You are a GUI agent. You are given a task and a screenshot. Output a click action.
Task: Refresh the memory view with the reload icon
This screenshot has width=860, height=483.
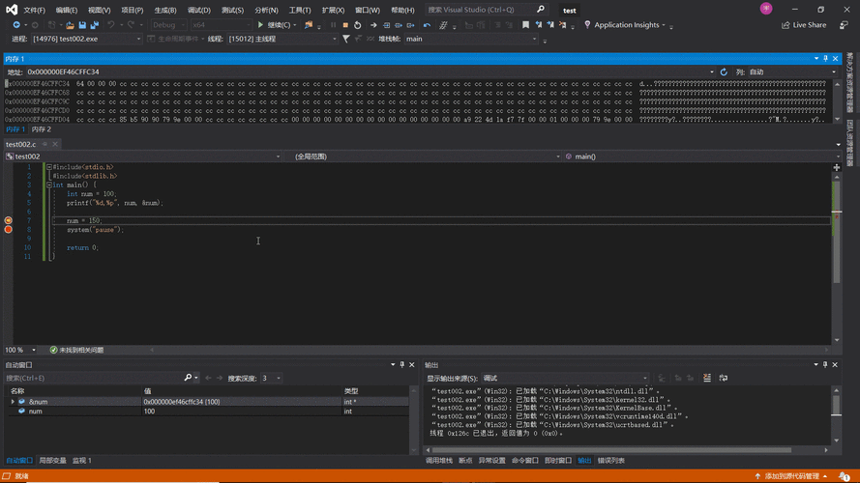[x=724, y=71]
